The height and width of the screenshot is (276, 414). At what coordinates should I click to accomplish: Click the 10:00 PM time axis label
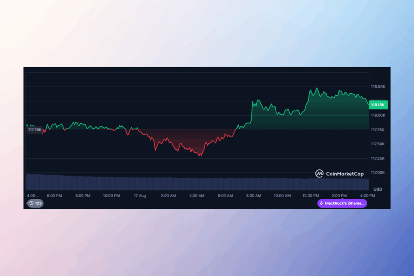112,196
